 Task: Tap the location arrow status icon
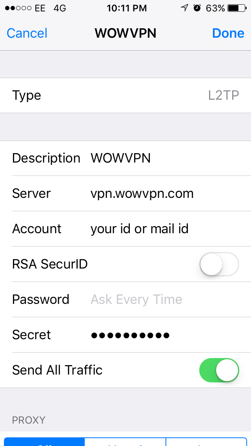[184, 8]
